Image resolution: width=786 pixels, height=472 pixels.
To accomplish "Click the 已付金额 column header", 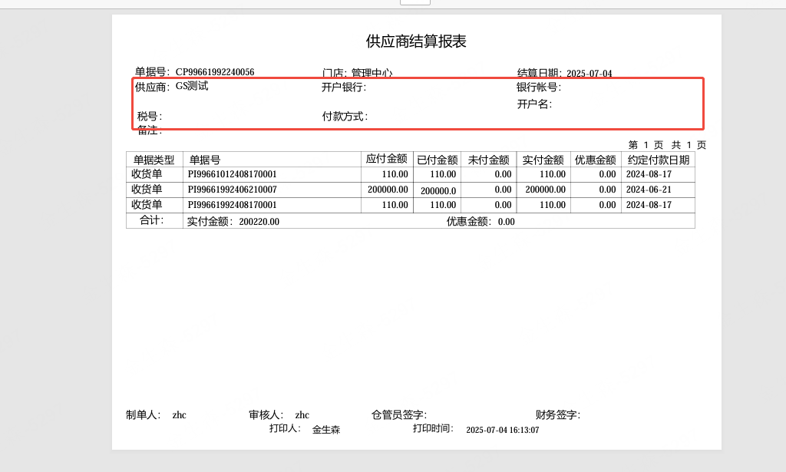I will pos(438,160).
